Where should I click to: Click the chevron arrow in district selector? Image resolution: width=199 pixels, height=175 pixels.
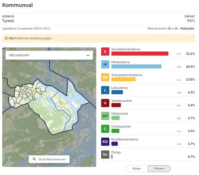point(88,55)
